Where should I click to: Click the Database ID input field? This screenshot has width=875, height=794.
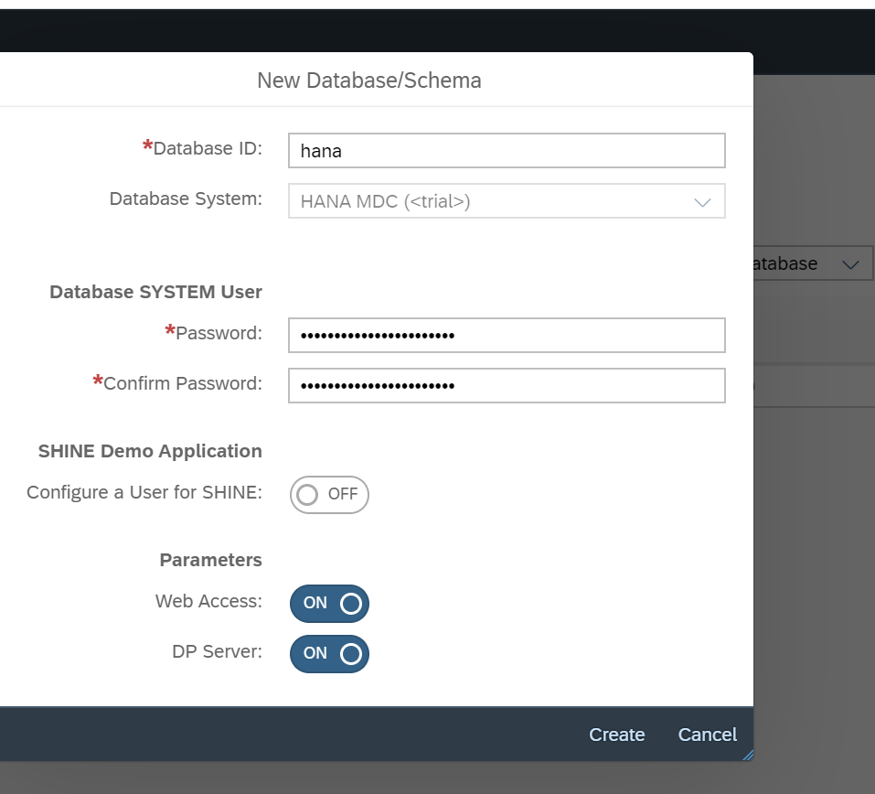click(x=507, y=150)
